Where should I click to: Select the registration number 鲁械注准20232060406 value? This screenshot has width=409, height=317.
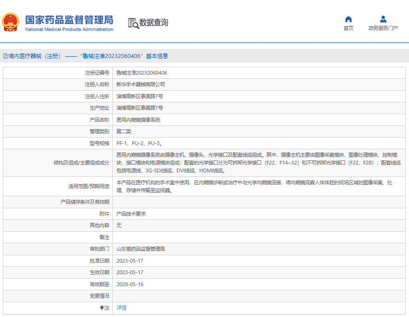click(x=142, y=73)
